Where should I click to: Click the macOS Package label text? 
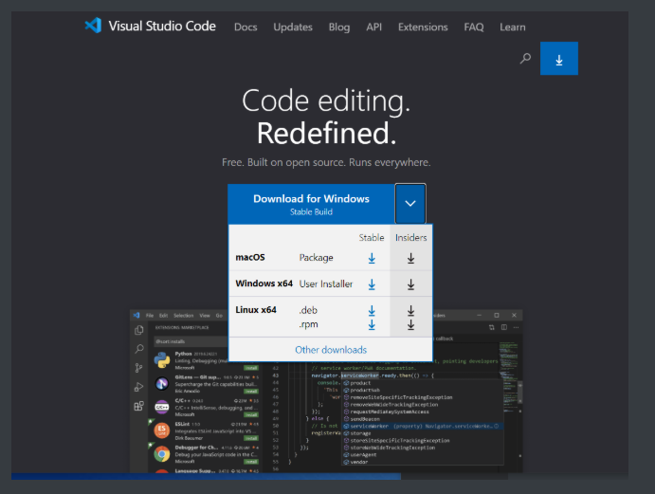317,258
